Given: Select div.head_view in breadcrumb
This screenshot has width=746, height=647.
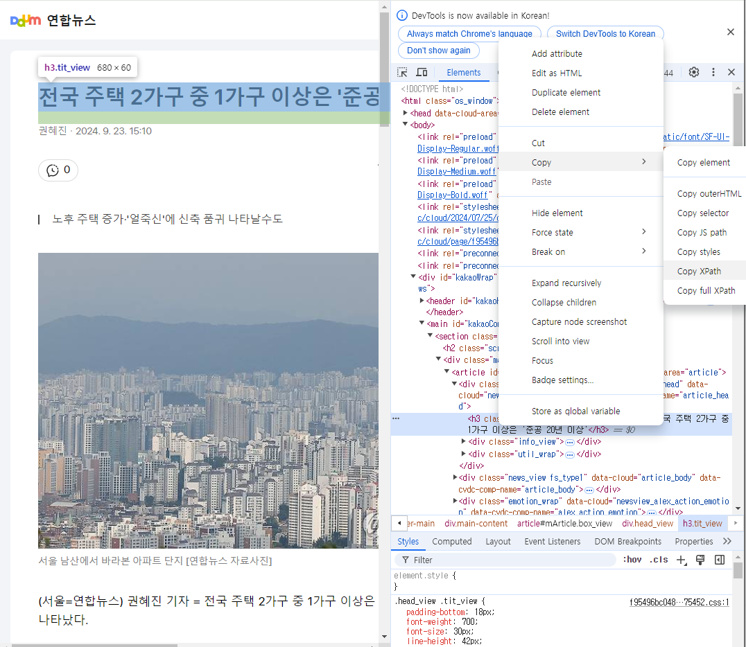Looking at the screenshot, I should click(x=648, y=524).
